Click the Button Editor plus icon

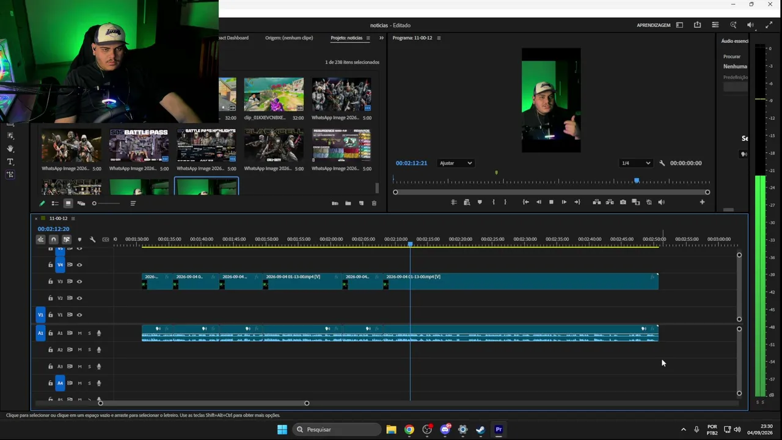[x=702, y=202]
